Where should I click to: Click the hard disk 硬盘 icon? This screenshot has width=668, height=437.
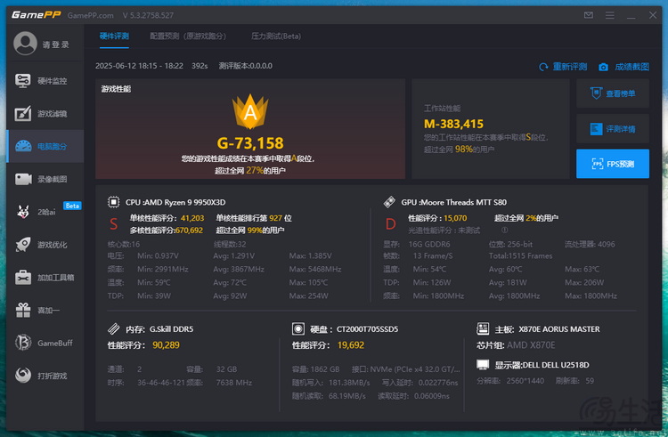[297, 328]
